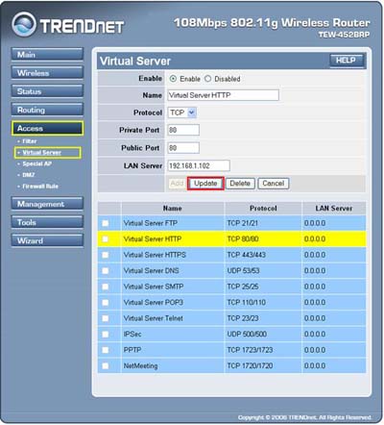Open the Filter submenu link

point(30,141)
